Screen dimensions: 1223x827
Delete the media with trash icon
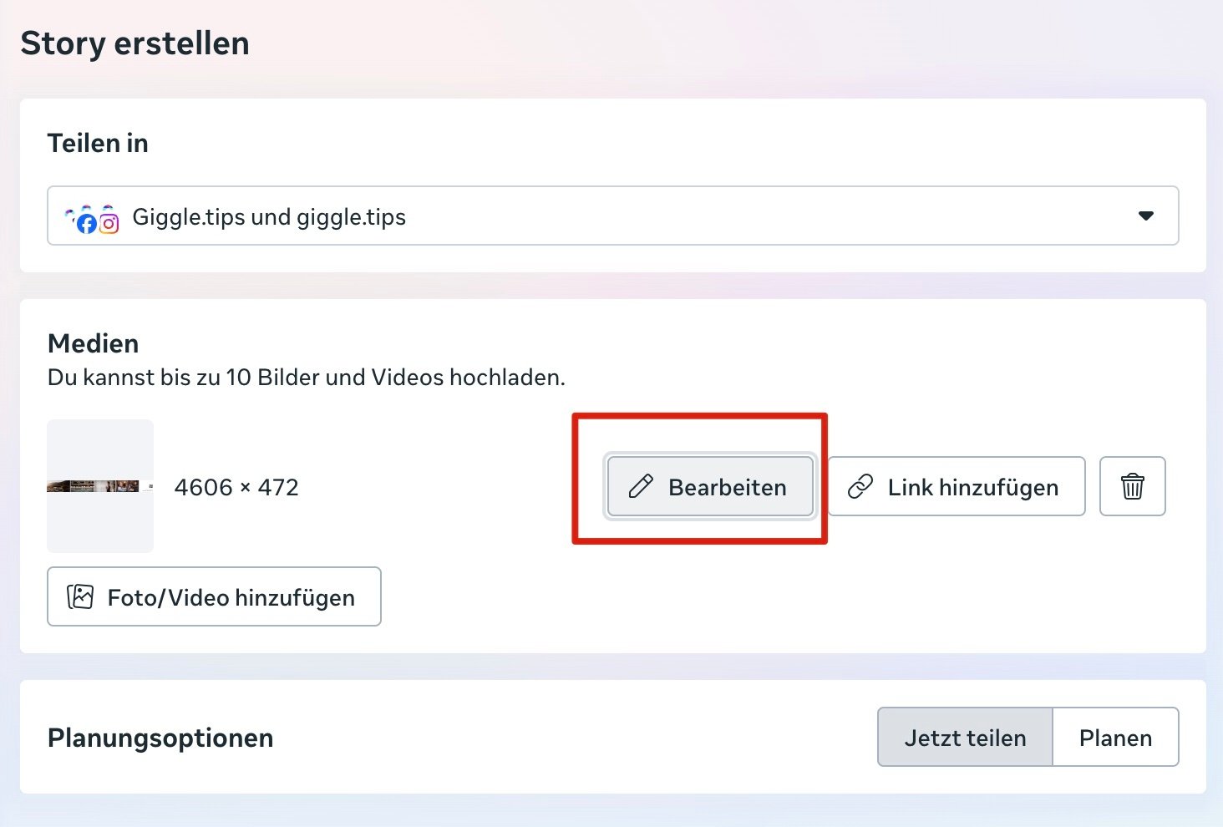pyautogui.click(x=1132, y=486)
